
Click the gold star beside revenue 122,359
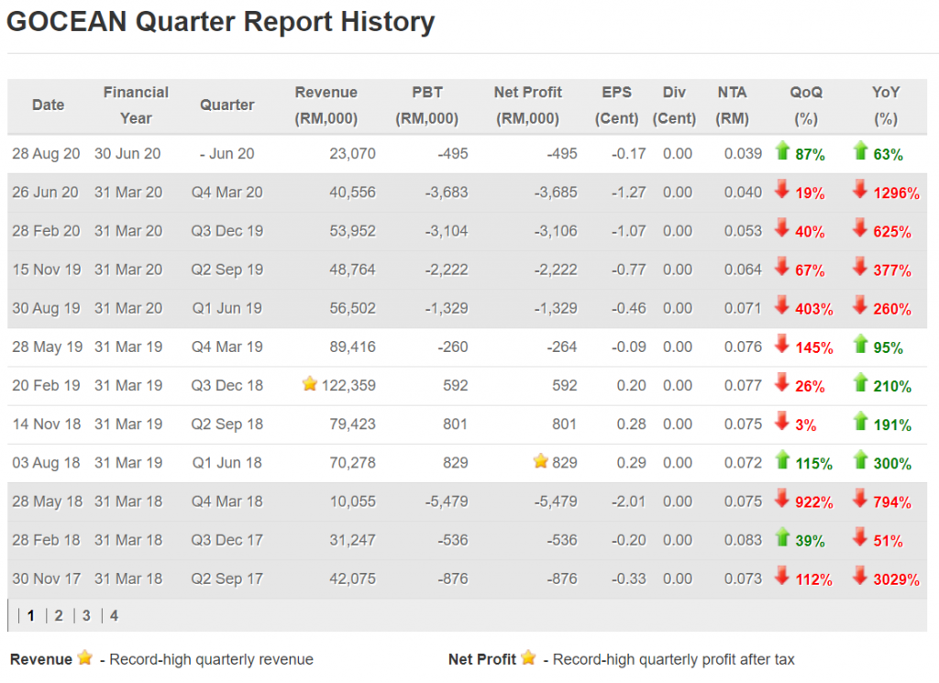point(310,384)
